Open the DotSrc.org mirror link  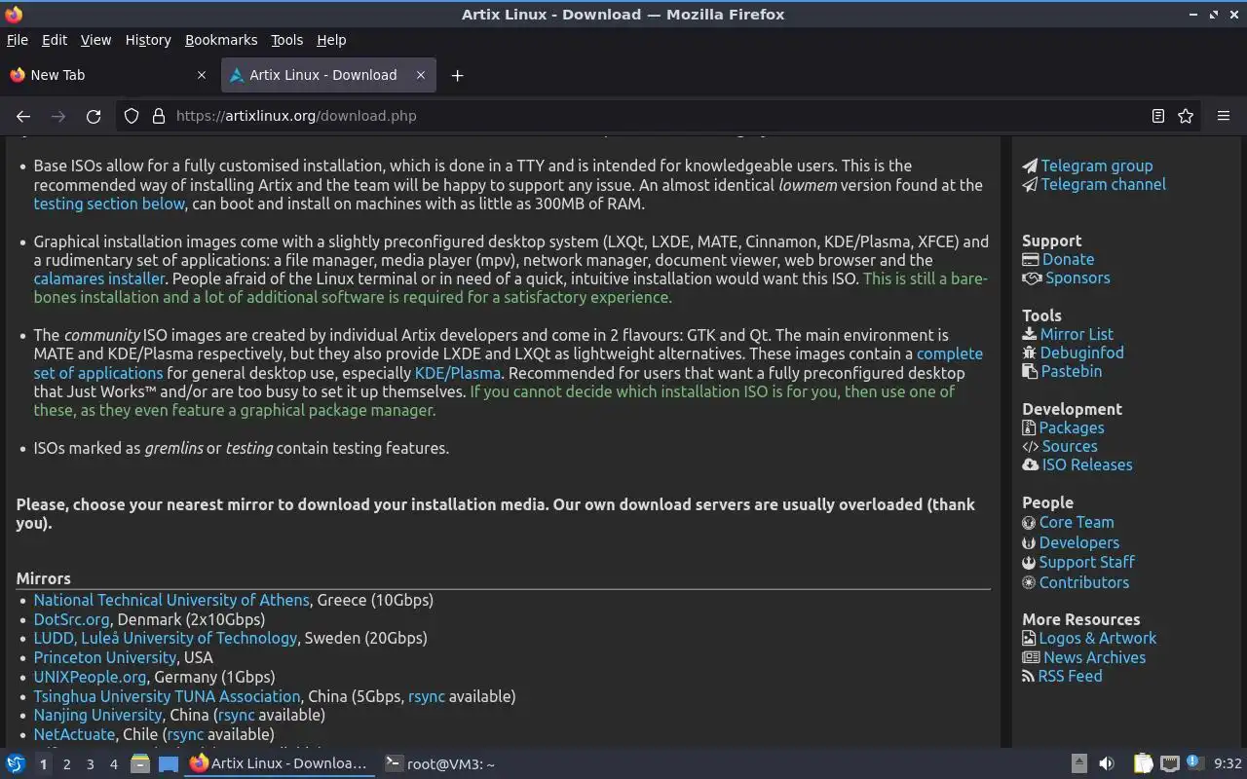[71, 619]
